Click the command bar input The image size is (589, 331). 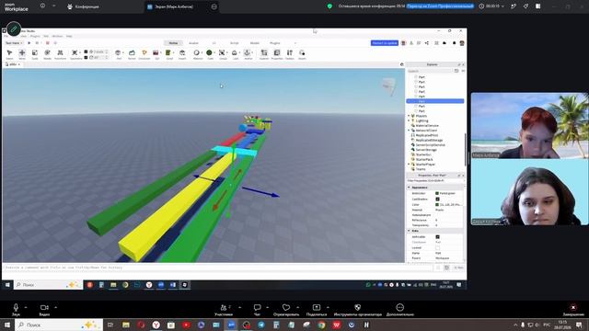point(218,268)
